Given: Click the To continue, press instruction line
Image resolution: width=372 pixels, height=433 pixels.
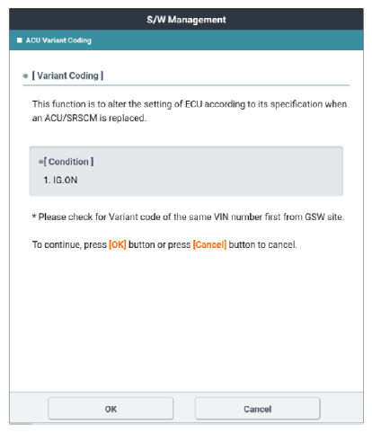Looking at the screenshot, I should click(x=164, y=244).
